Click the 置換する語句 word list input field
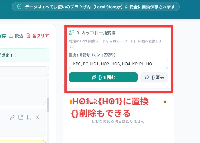 (119, 64)
